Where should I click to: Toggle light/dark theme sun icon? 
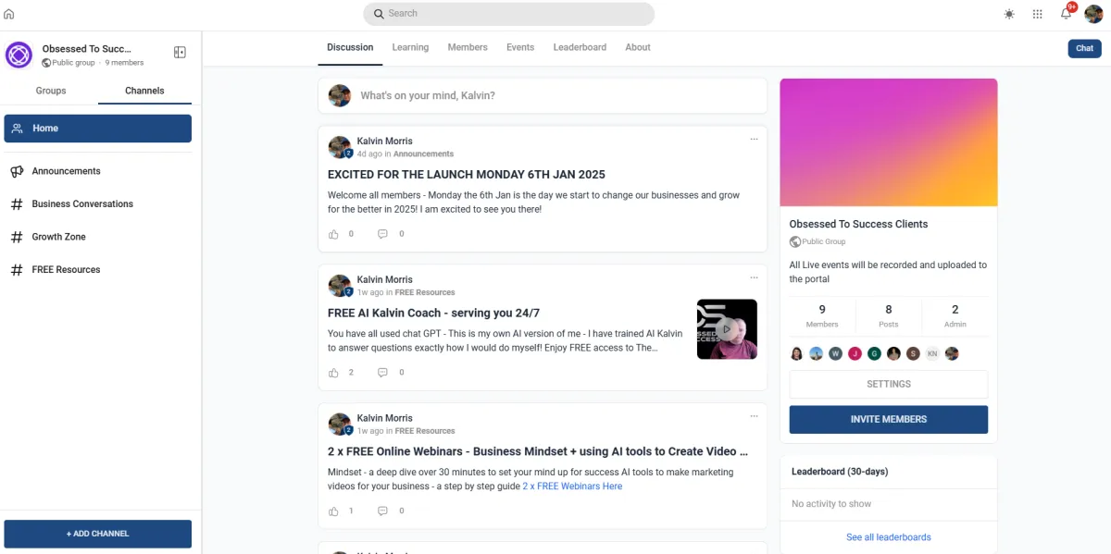1009,14
